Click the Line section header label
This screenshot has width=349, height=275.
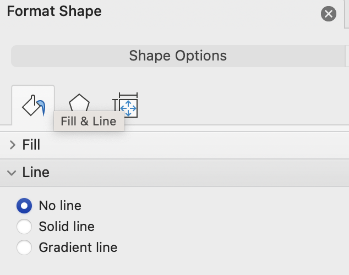(36, 173)
